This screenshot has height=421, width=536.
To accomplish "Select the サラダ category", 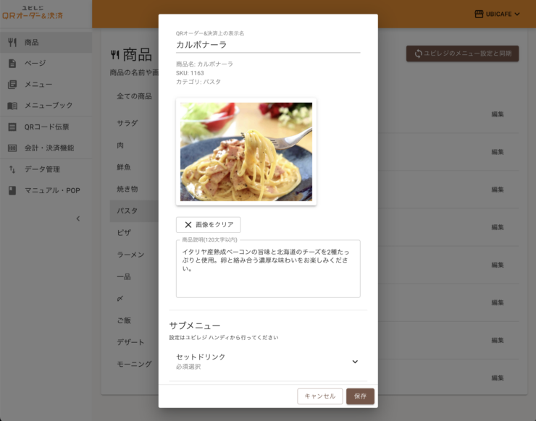I will 127,123.
